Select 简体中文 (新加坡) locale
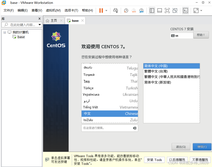 click(x=171, y=82)
